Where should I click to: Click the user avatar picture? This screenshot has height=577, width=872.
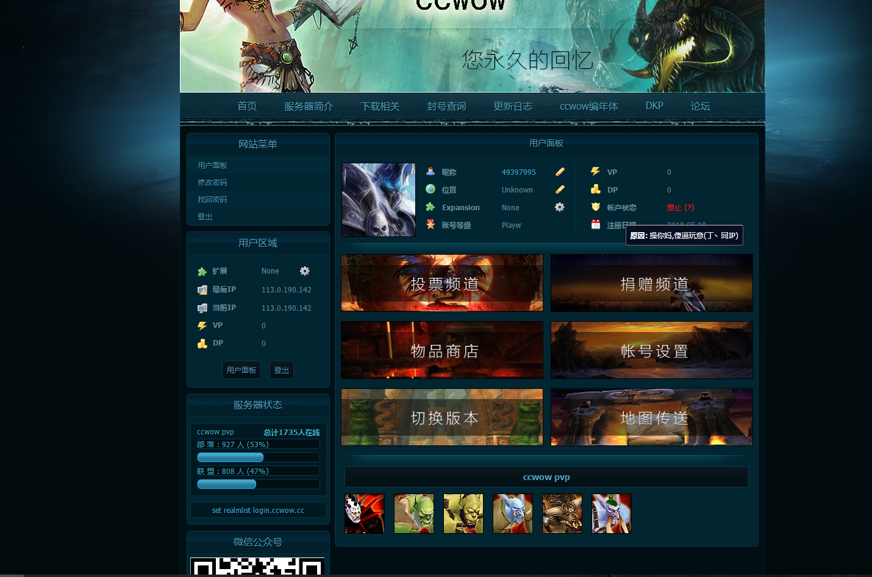click(x=379, y=200)
